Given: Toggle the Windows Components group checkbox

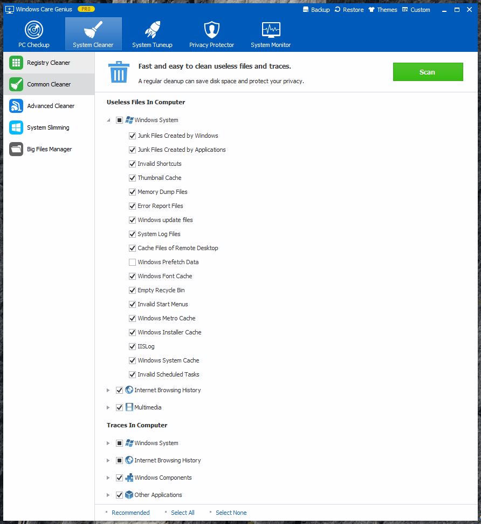Looking at the screenshot, I should [x=119, y=478].
